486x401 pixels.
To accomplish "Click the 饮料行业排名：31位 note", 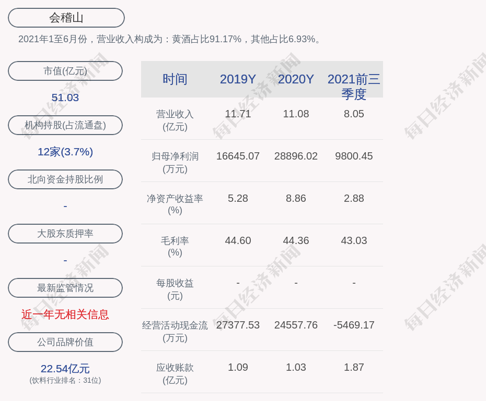I will click(65, 380).
